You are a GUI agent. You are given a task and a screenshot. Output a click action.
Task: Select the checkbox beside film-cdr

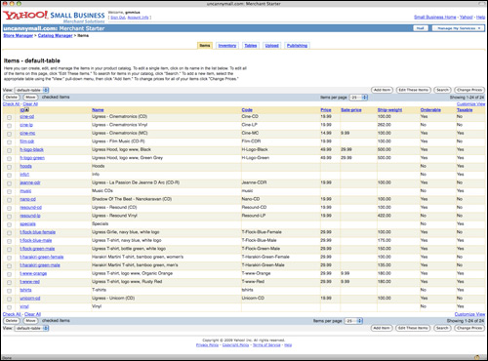(x=9, y=142)
